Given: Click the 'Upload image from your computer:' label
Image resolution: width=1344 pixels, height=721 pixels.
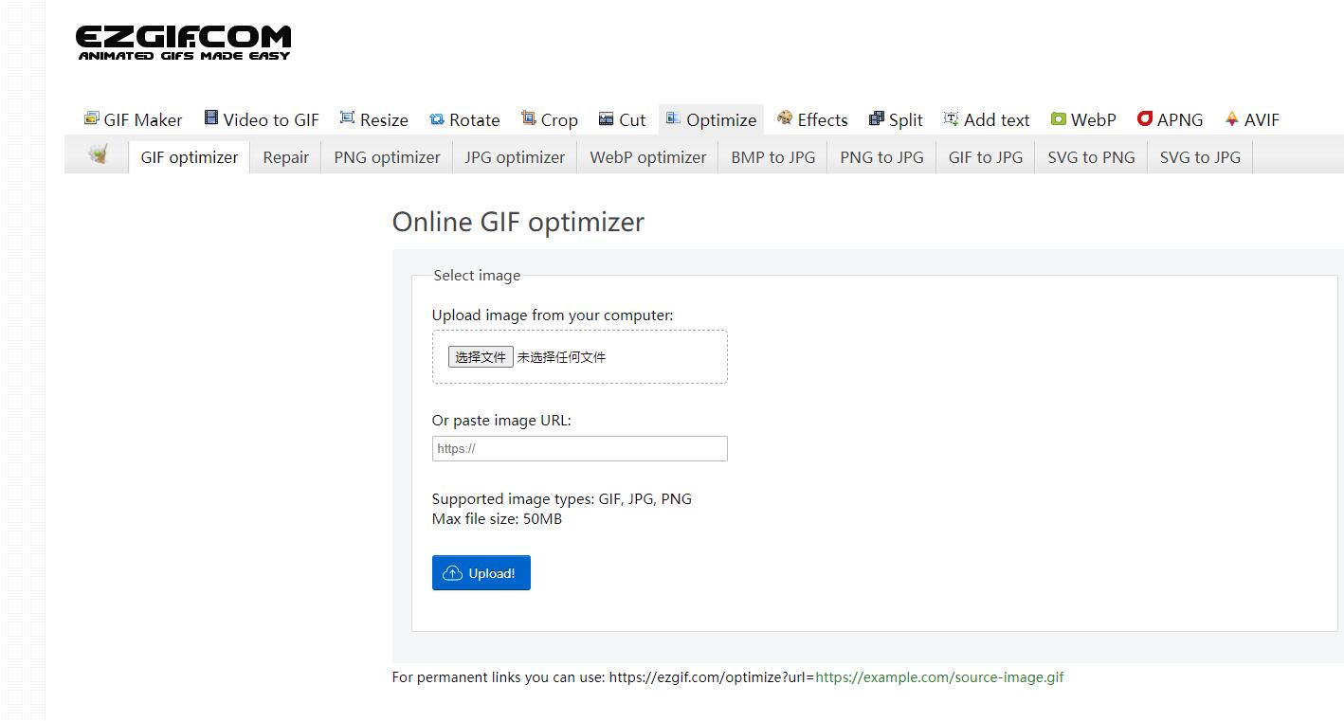Looking at the screenshot, I should point(553,315).
